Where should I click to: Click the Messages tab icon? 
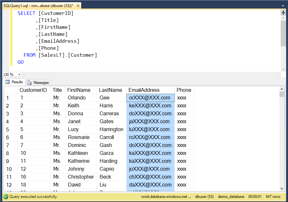(x=29, y=82)
